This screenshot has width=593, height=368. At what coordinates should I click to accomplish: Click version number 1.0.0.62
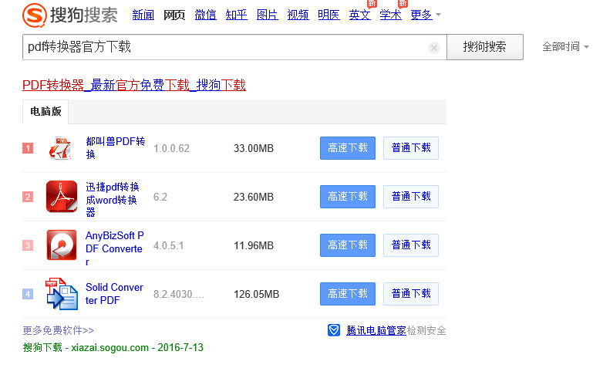coord(171,148)
